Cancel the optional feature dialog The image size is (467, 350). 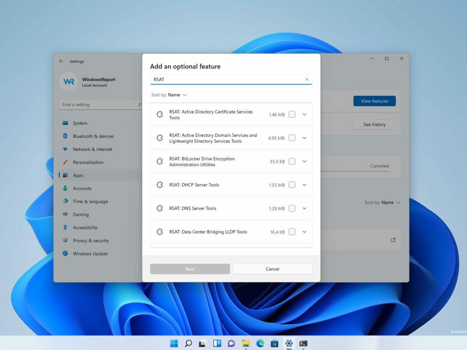272,269
